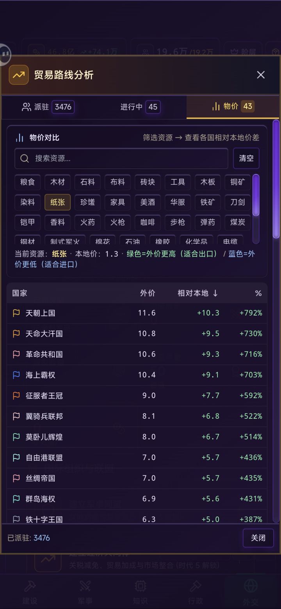Click the flag icon of 天朝上国
The height and width of the screenshot is (609, 281).
pyautogui.click(x=16, y=313)
